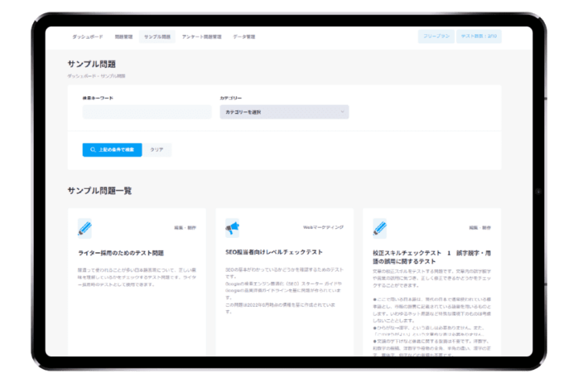Viewport: 578px width, 383px height.
Task: Click the ダッシュボード breadcrumb link
Action: click(x=81, y=76)
